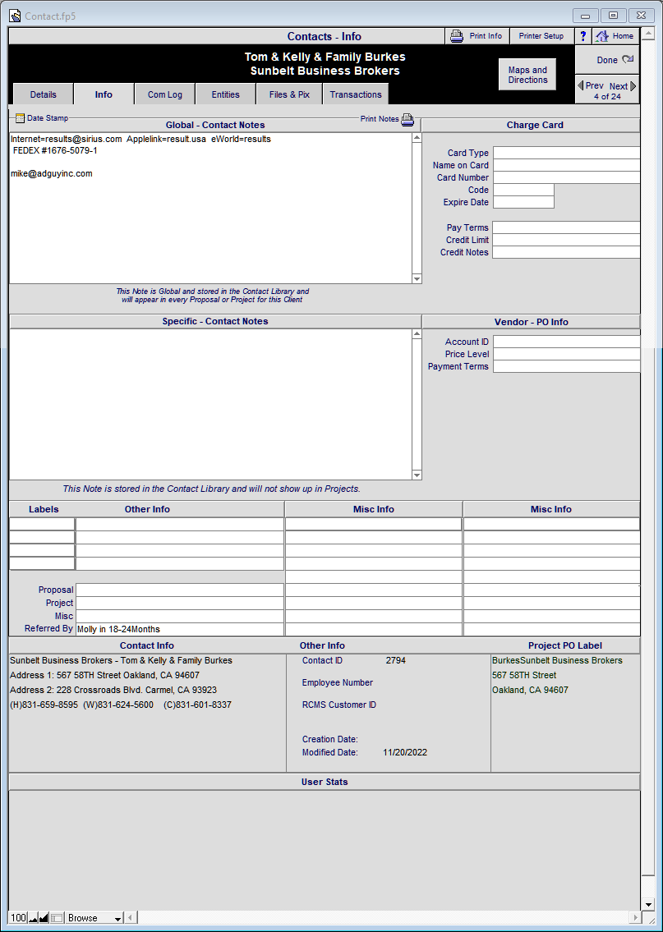Click the Address 2 Carmel line
The height and width of the screenshot is (932, 663).
coord(113,690)
